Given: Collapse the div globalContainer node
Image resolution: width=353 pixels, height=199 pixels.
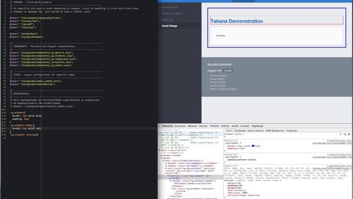Looking at the screenshot, I should [164, 161].
